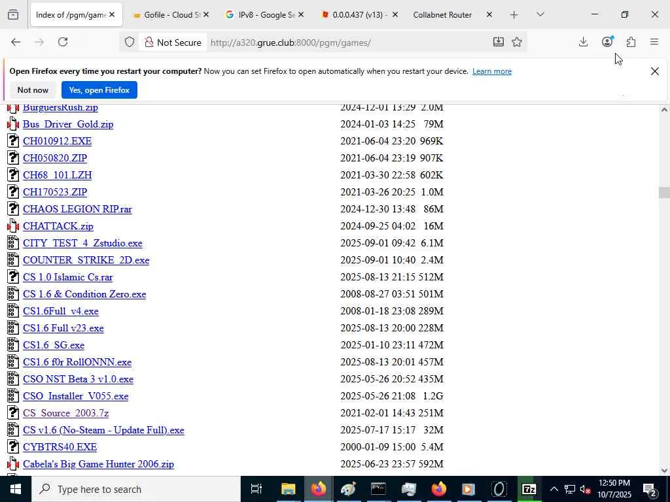
Task: Open the CITY_TEST_4_Zstudio.exe link
Action: click(82, 243)
